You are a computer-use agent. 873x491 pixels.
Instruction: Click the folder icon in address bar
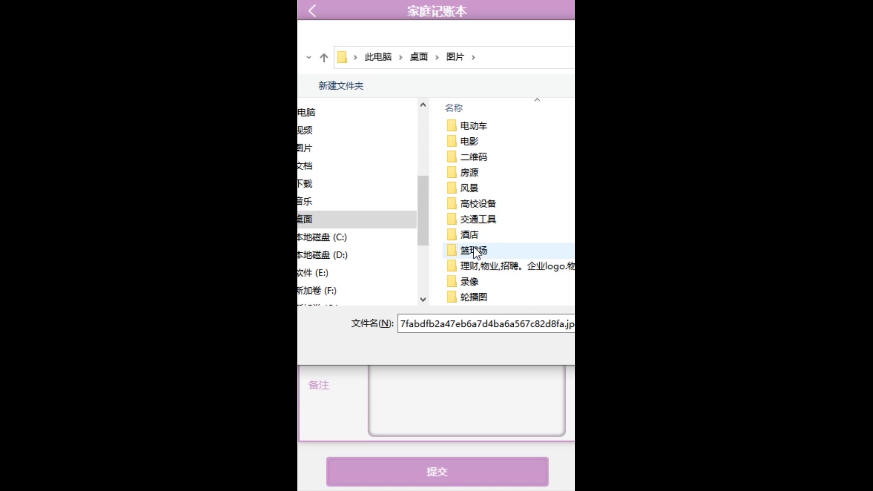coord(342,57)
